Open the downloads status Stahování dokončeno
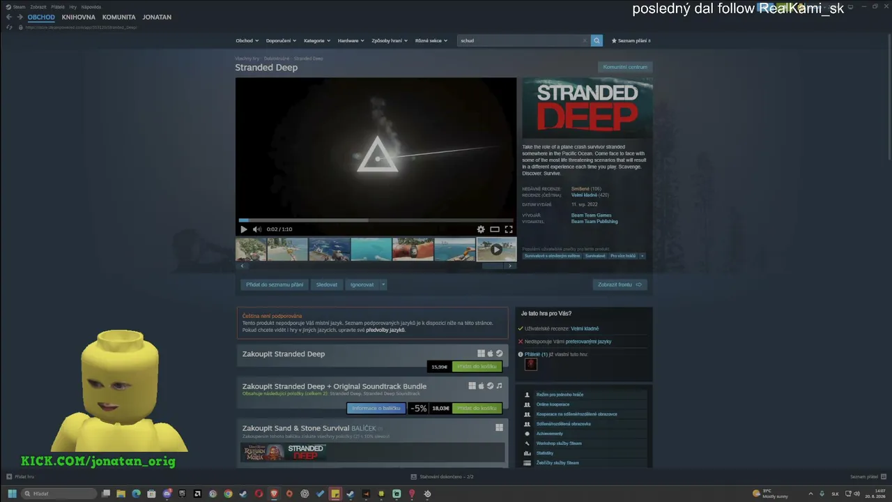Screen dimensions: 892x502 [x=443, y=477]
